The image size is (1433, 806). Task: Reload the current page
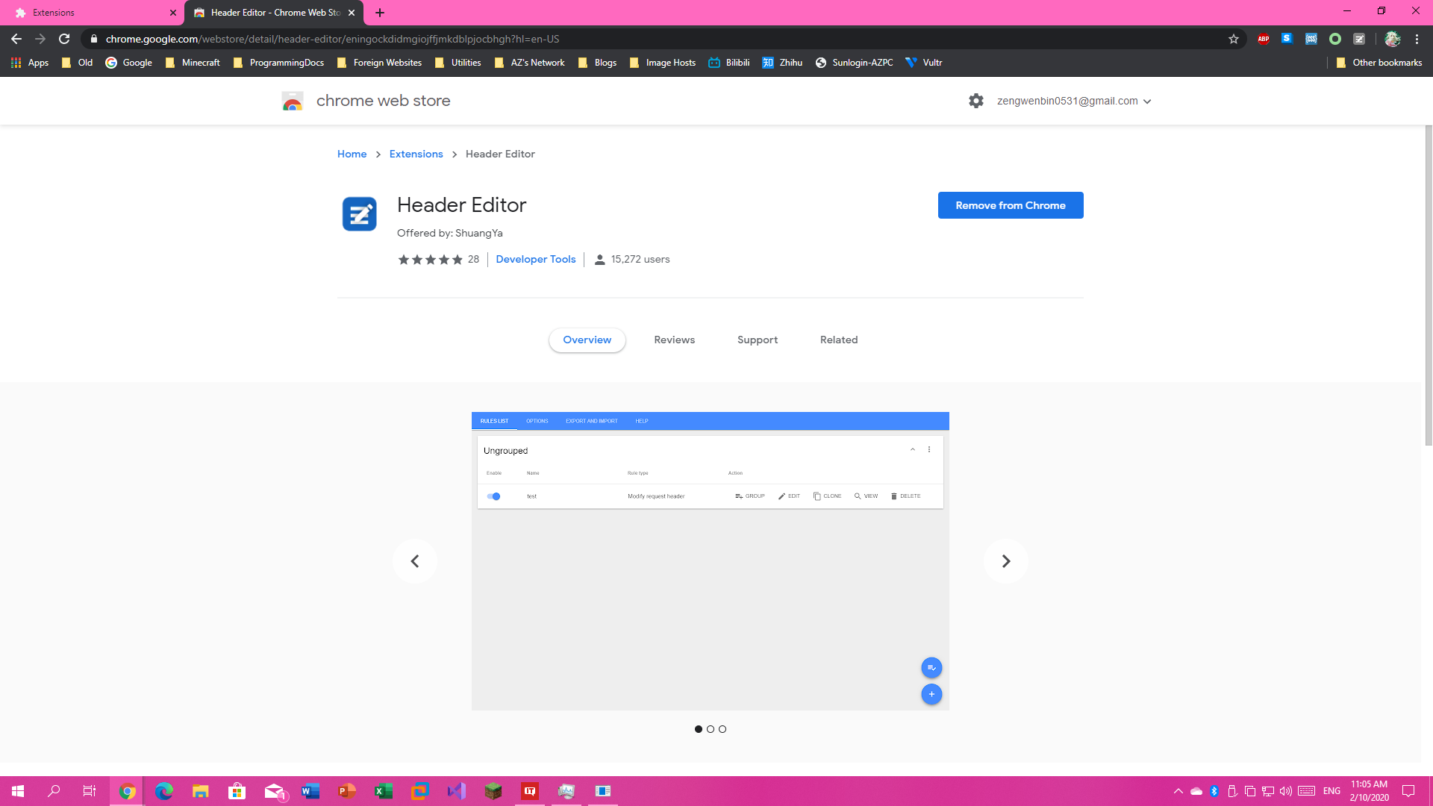click(x=64, y=39)
